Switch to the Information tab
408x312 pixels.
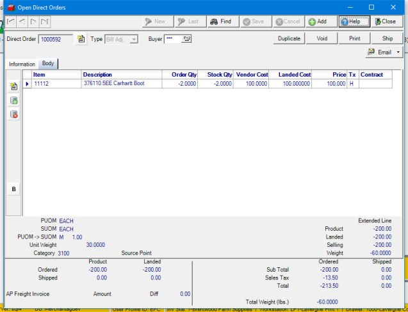[22, 65]
